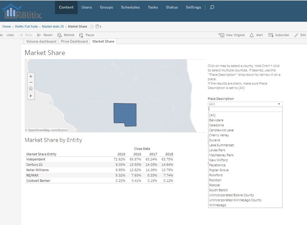Viewport: 307px width, 225px height.
Task: Click the Refresh data icon
Action: pos(59,35)
